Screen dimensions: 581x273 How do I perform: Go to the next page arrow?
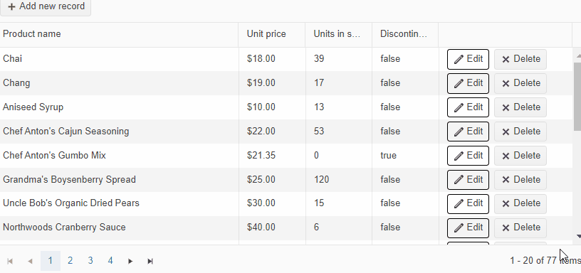130,261
